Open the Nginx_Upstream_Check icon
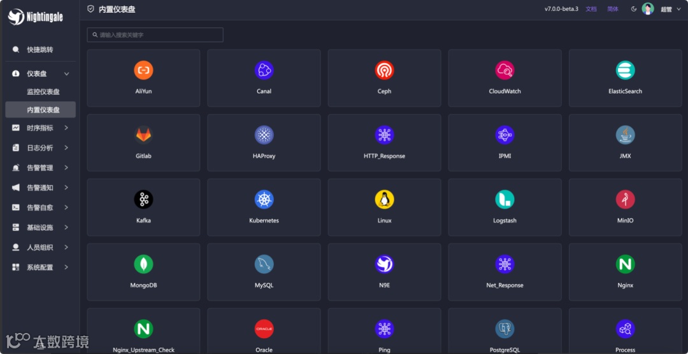Image resolution: width=688 pixels, height=354 pixels. [143, 329]
